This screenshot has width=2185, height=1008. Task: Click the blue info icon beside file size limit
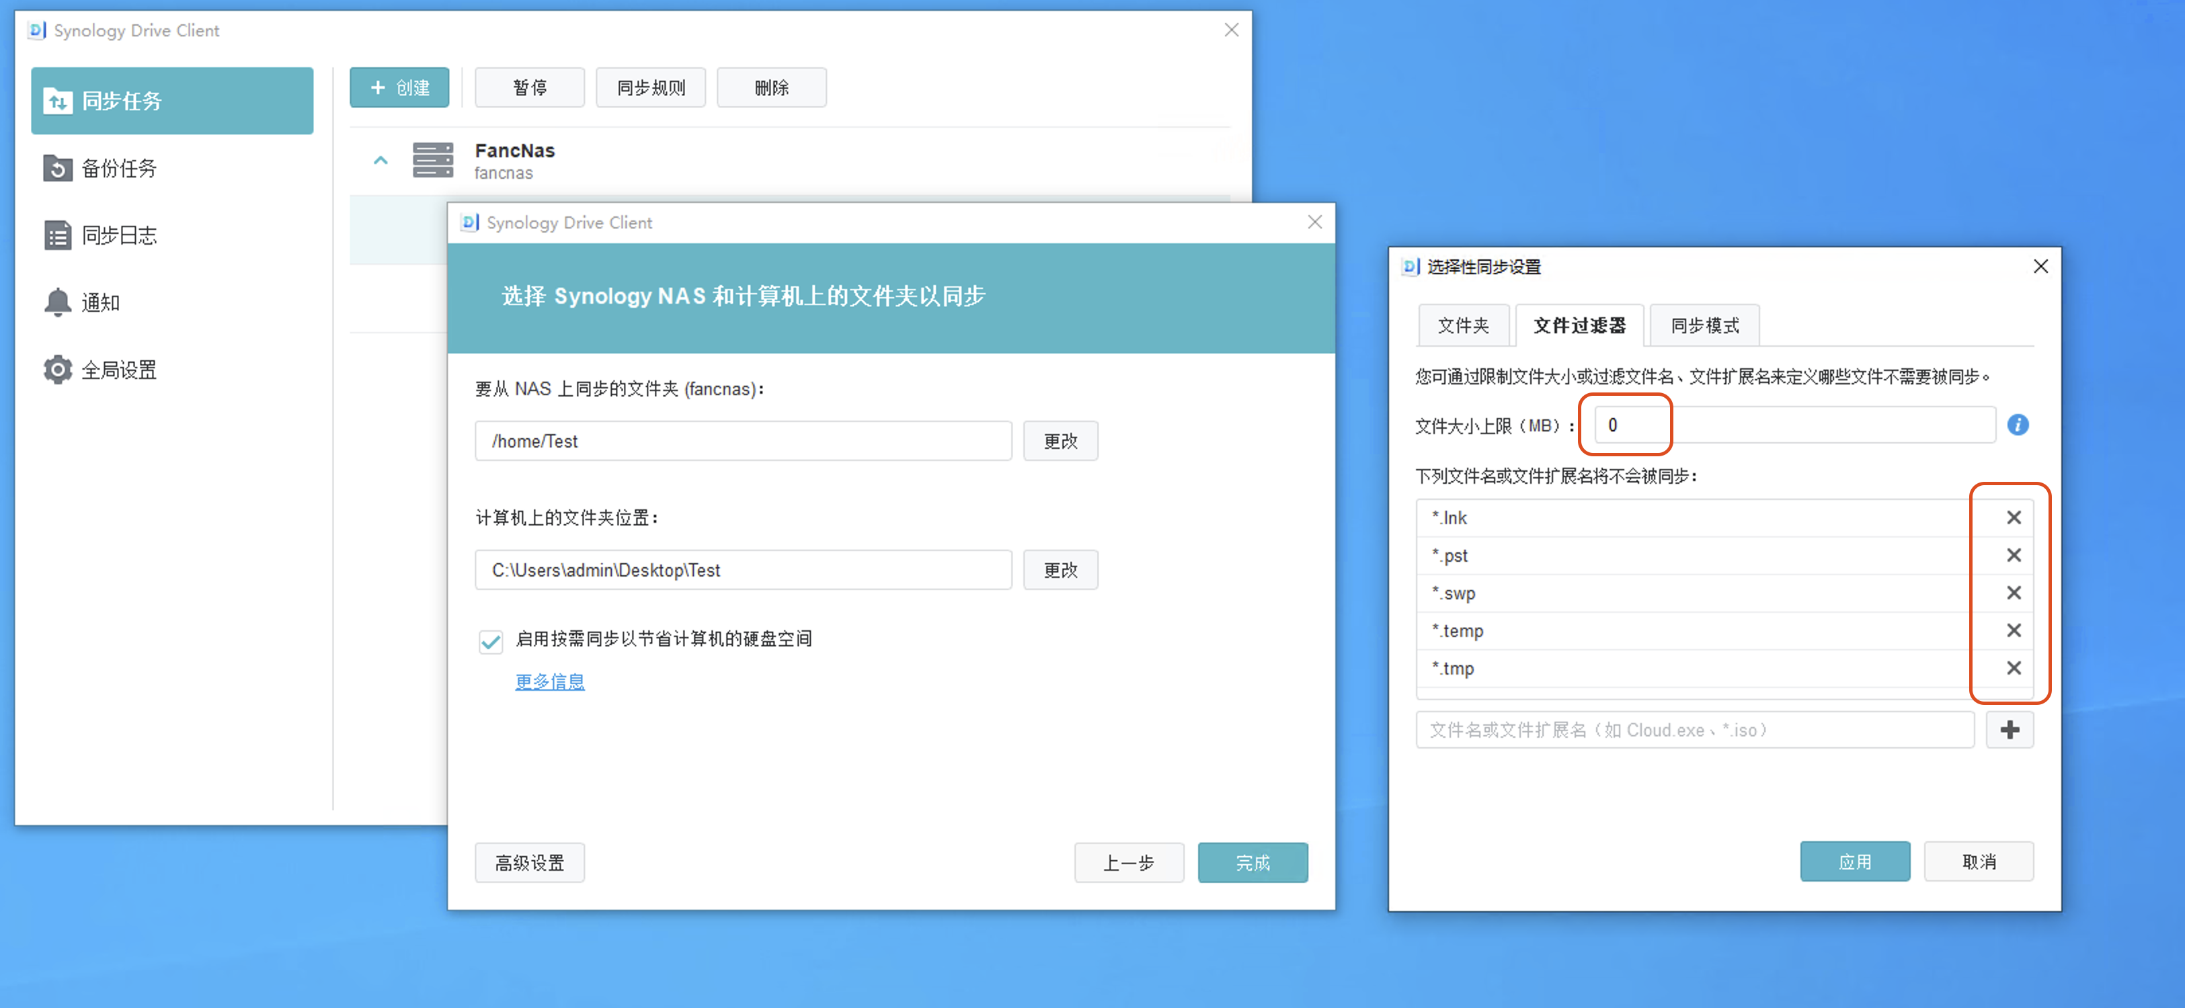click(x=2018, y=425)
